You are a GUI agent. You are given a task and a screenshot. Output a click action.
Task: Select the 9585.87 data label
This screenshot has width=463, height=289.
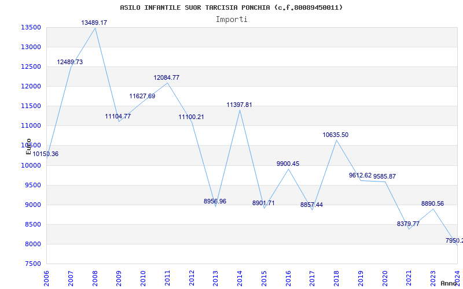[x=384, y=176]
